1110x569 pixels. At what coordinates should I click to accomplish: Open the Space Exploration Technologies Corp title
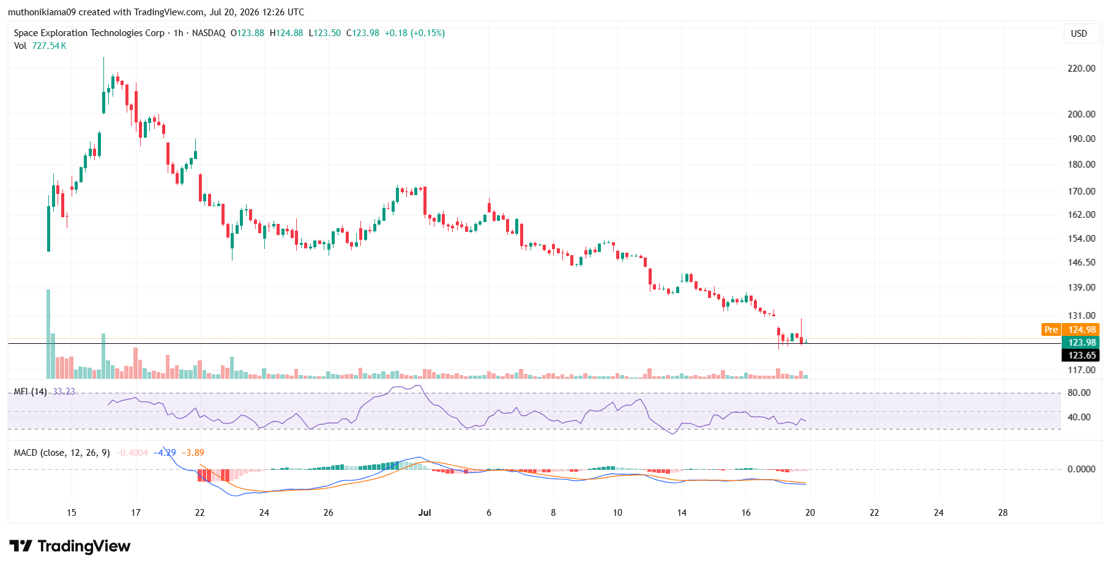[89, 33]
